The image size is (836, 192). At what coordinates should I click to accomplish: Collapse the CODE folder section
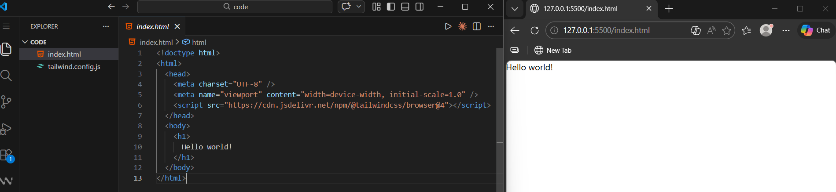(x=69, y=42)
